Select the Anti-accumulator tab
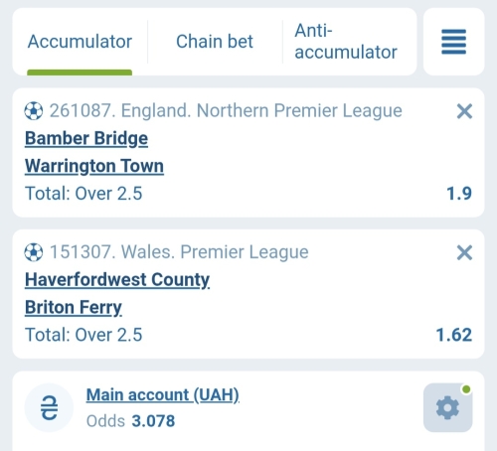 click(x=346, y=42)
